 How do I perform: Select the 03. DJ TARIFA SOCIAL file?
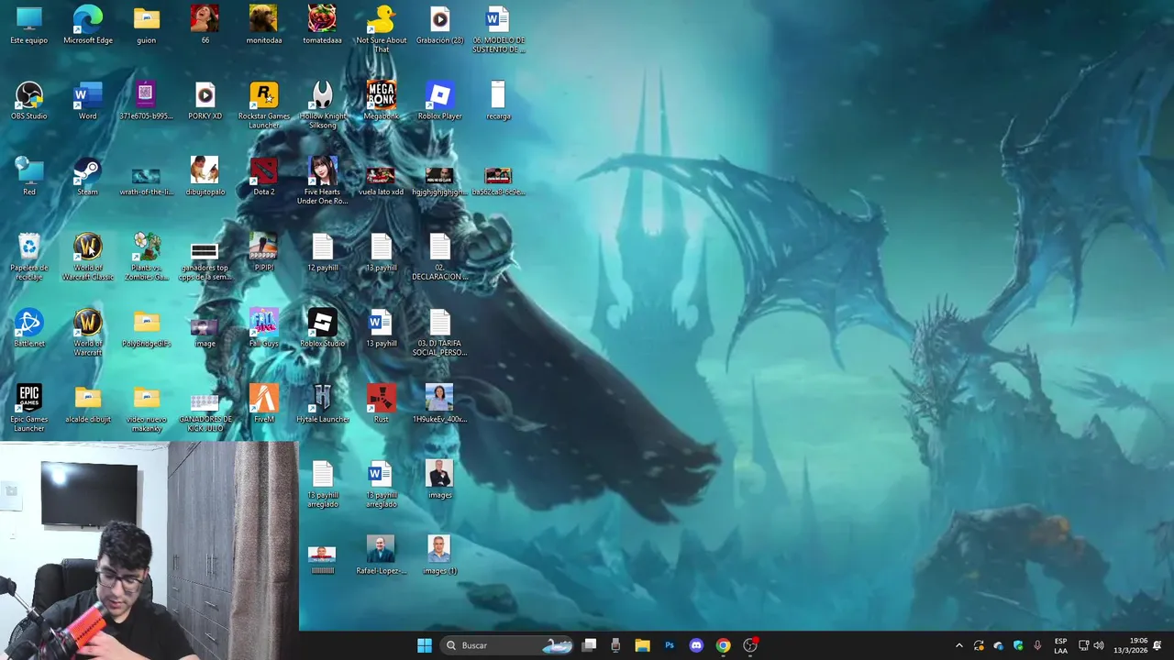click(x=439, y=333)
